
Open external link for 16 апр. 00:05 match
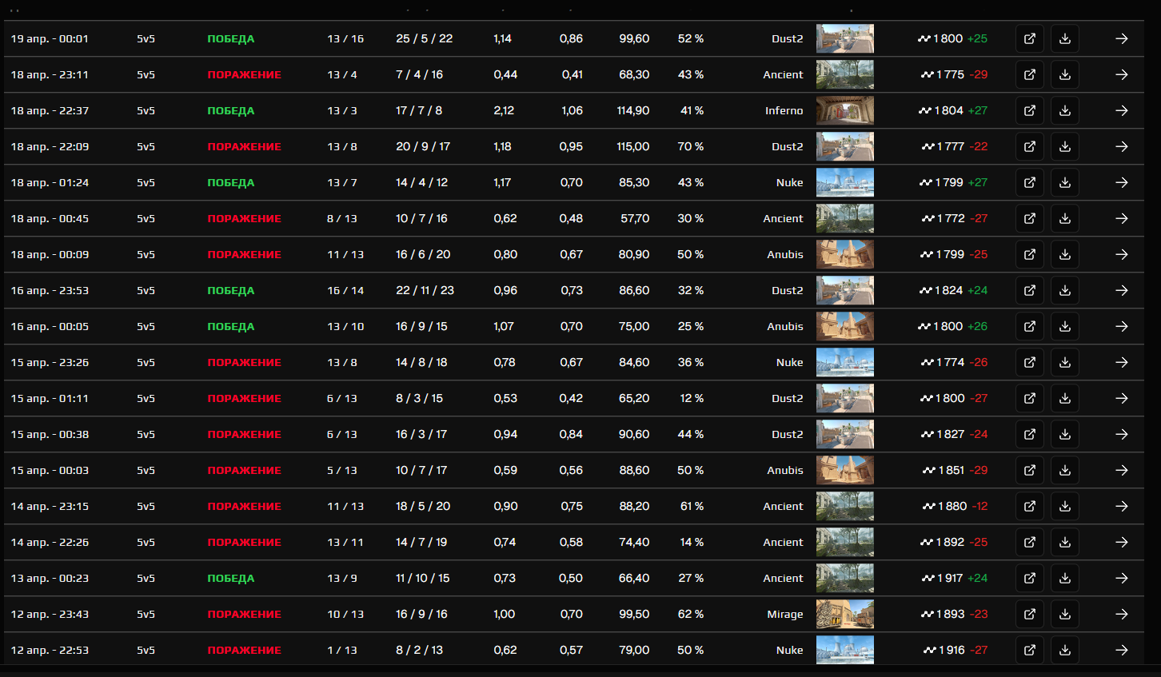(1030, 326)
